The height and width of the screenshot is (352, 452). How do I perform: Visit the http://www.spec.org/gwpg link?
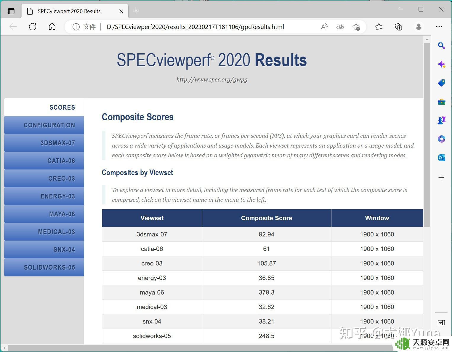coord(212,79)
